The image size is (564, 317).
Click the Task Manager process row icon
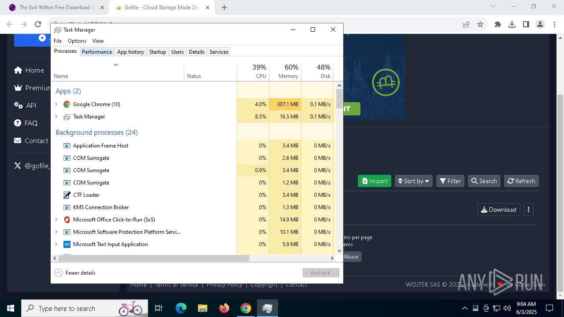[67, 117]
